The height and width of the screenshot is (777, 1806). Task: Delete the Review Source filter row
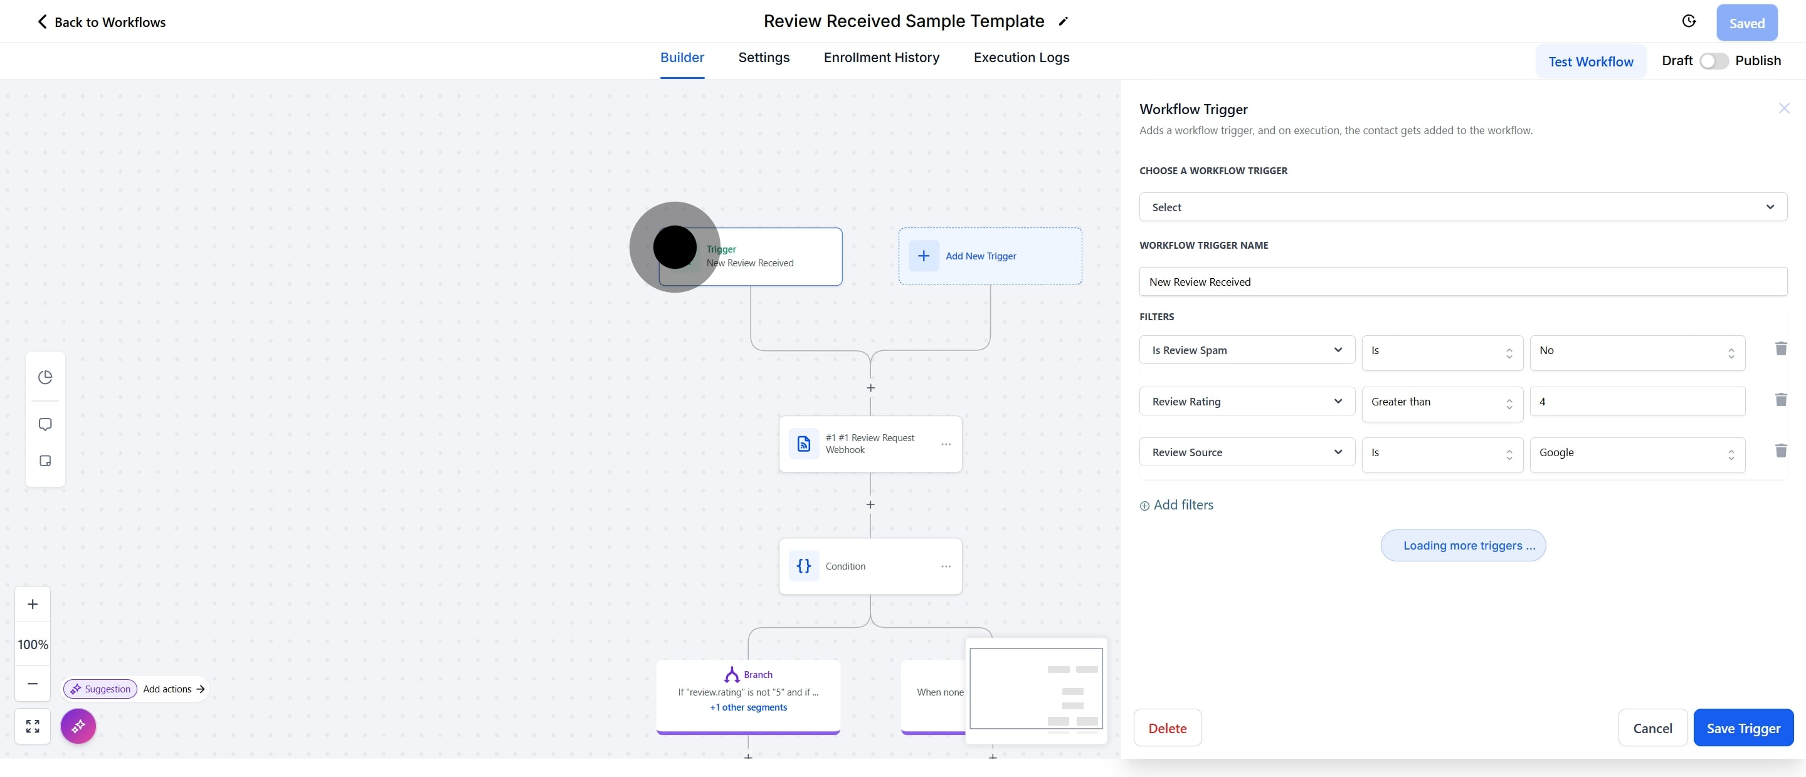click(x=1780, y=451)
